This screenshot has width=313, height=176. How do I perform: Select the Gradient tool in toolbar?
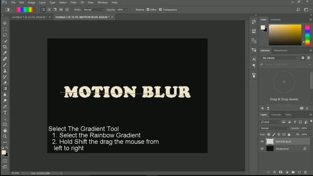point(5,88)
